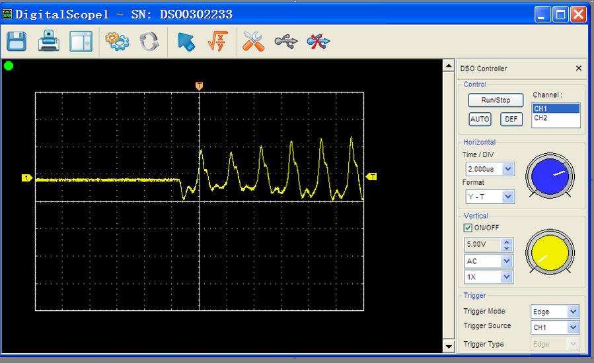
Task: Open the settings gears icon
Action: [x=118, y=42]
